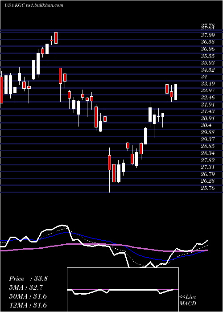Image resolution: width=223 pixels, height=312 pixels.
Task: Click inside the MACD inset panel
Action: [x=123, y=290]
